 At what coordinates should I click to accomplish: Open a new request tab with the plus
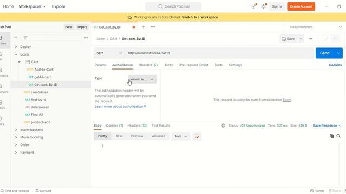(x=143, y=27)
